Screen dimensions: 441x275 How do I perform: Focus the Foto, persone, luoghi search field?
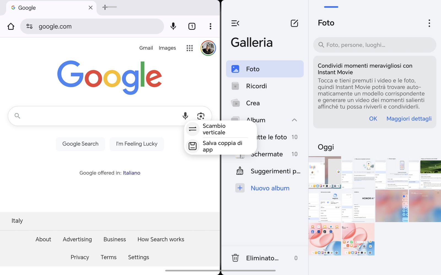pos(375,45)
